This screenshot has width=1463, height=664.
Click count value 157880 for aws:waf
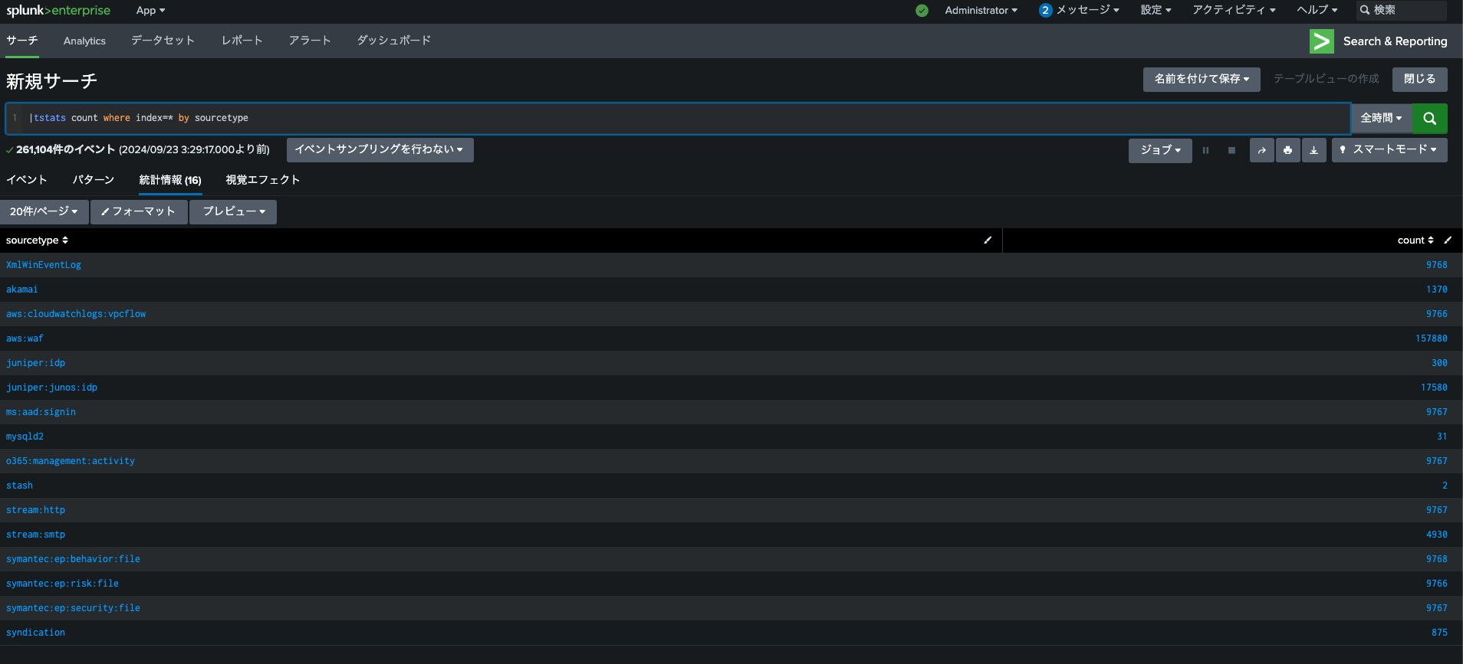tap(1431, 339)
